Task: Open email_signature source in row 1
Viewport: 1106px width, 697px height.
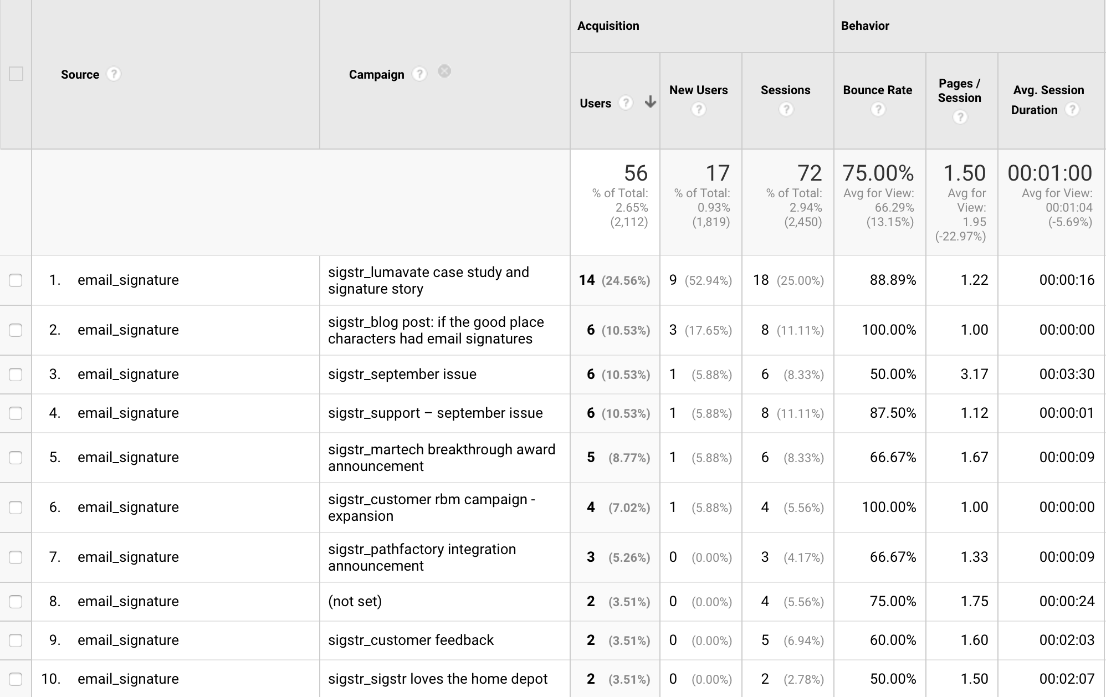Action: 128,280
